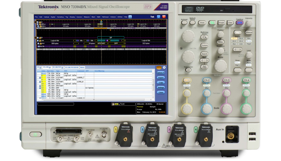The width and height of the screenshot is (281, 161).
Task: Push the trigger Level knob
Action: pos(249,55)
